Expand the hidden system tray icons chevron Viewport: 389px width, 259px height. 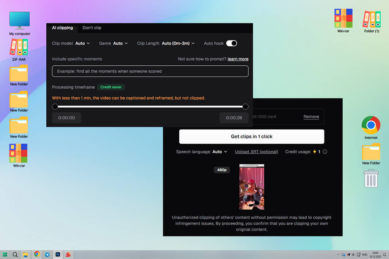tap(338, 254)
